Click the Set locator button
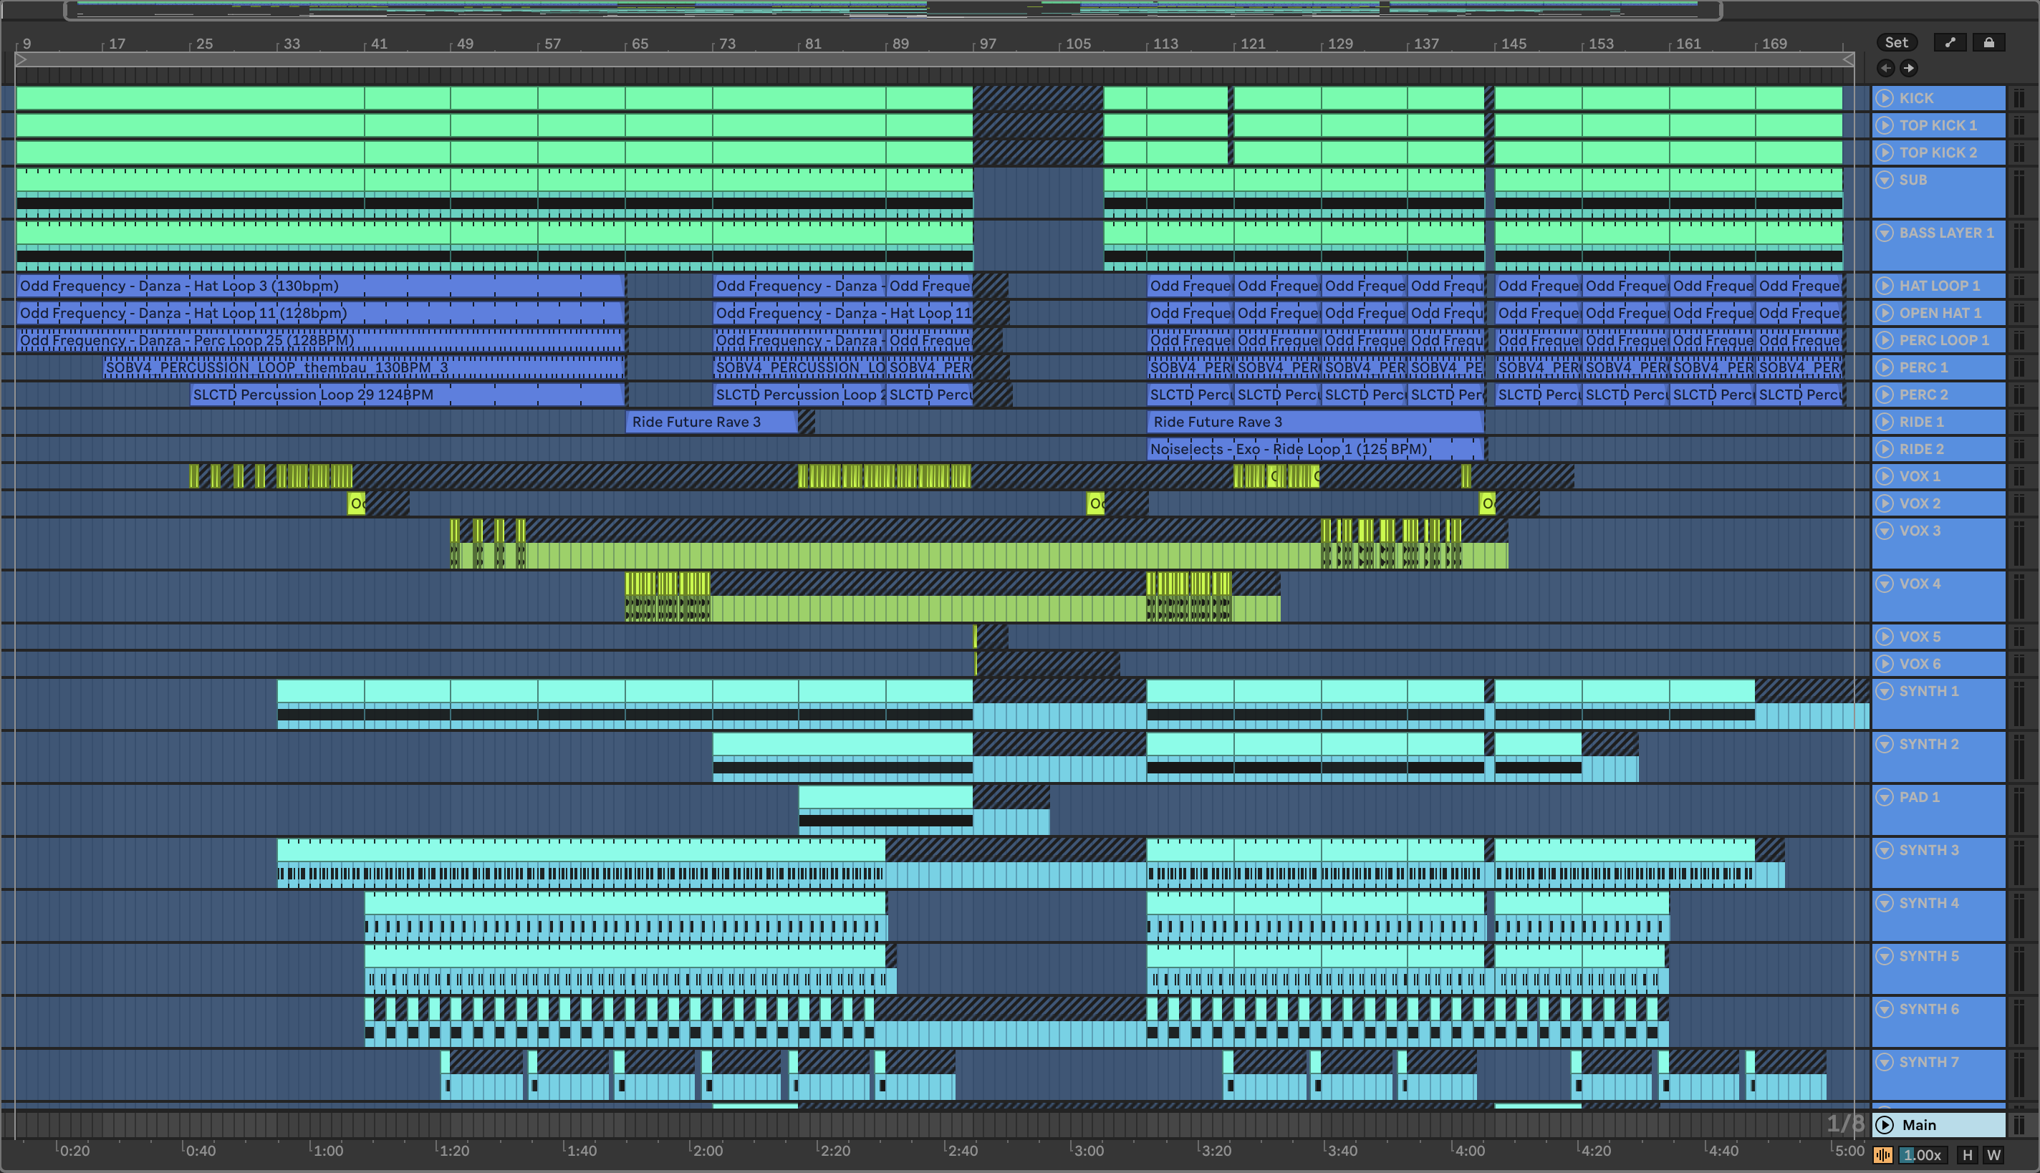Screen dimensions: 2040x1173 click(x=1896, y=43)
